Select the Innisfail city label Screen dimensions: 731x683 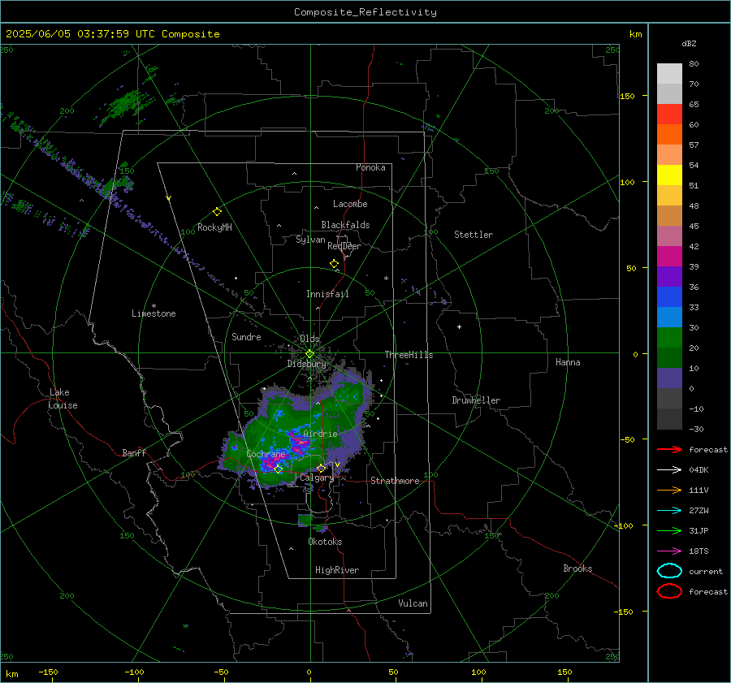pyautogui.click(x=327, y=294)
